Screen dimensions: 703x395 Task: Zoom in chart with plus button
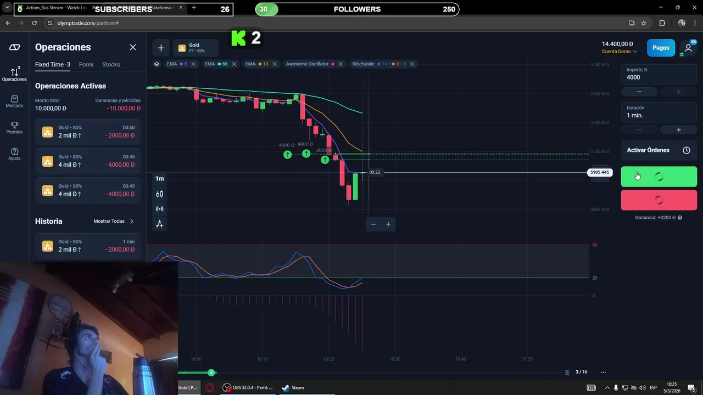coord(388,224)
